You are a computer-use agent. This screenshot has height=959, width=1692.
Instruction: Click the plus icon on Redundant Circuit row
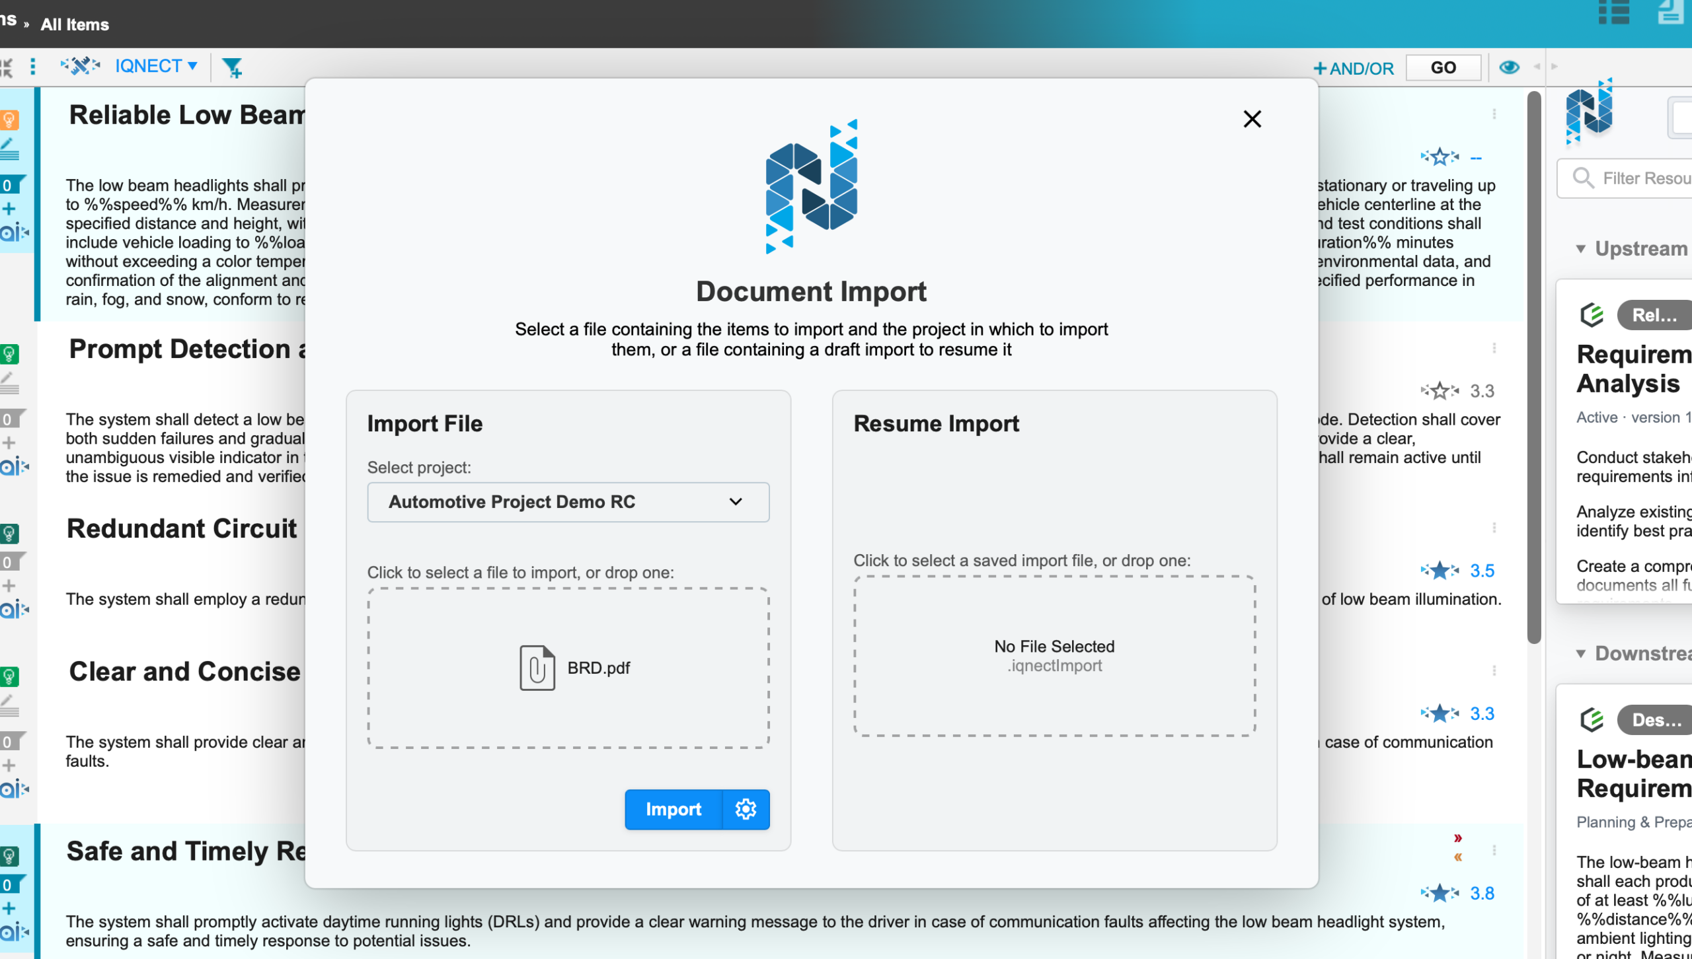(x=9, y=586)
